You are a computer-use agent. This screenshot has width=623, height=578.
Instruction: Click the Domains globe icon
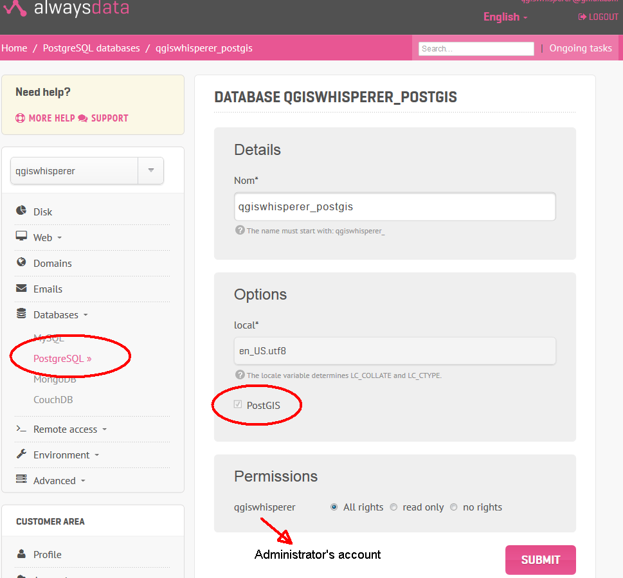pyautogui.click(x=21, y=262)
